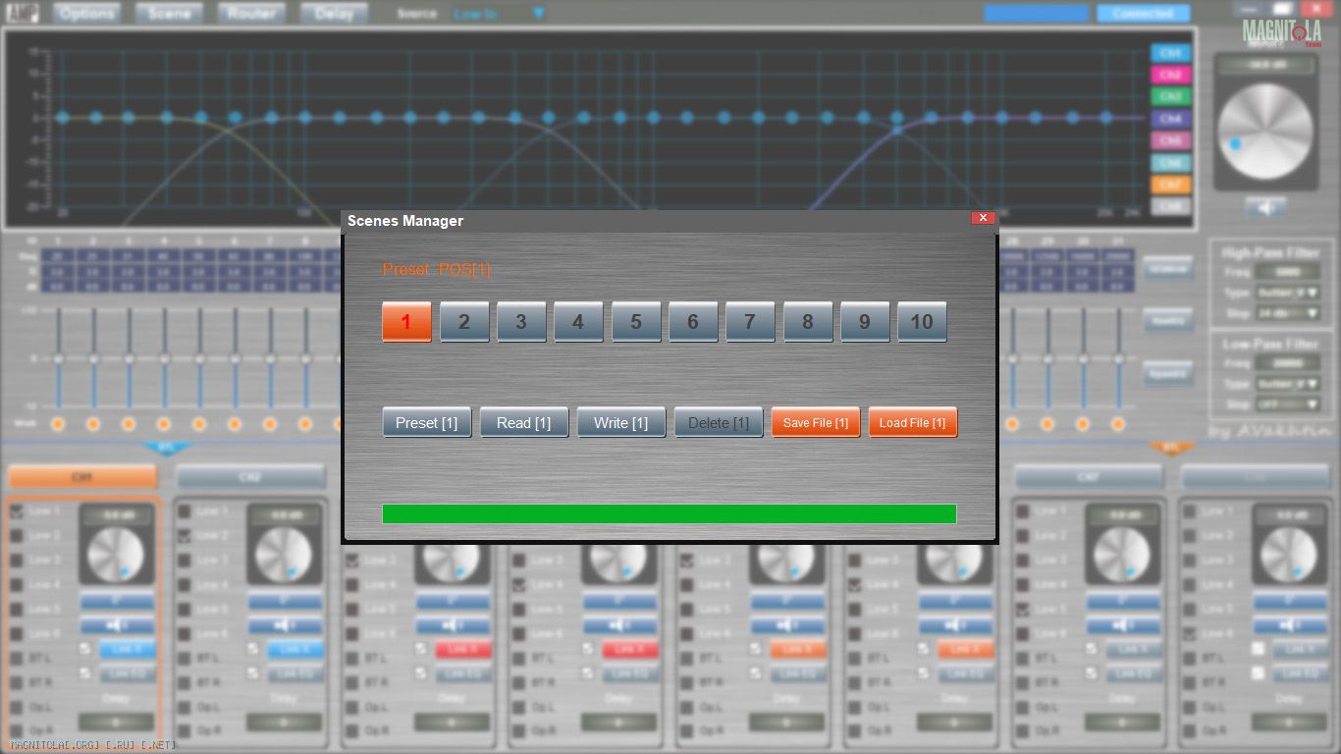The height and width of the screenshot is (754, 1341).
Task: Click the 'Preset: POS[1]' label
Action: coord(436,269)
